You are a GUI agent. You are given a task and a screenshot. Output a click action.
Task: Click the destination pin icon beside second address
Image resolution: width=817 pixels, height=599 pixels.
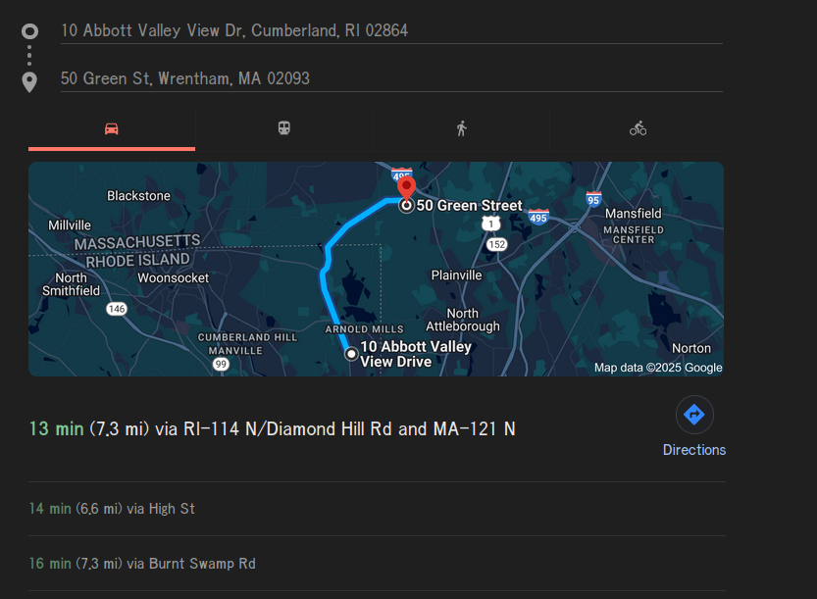(29, 82)
